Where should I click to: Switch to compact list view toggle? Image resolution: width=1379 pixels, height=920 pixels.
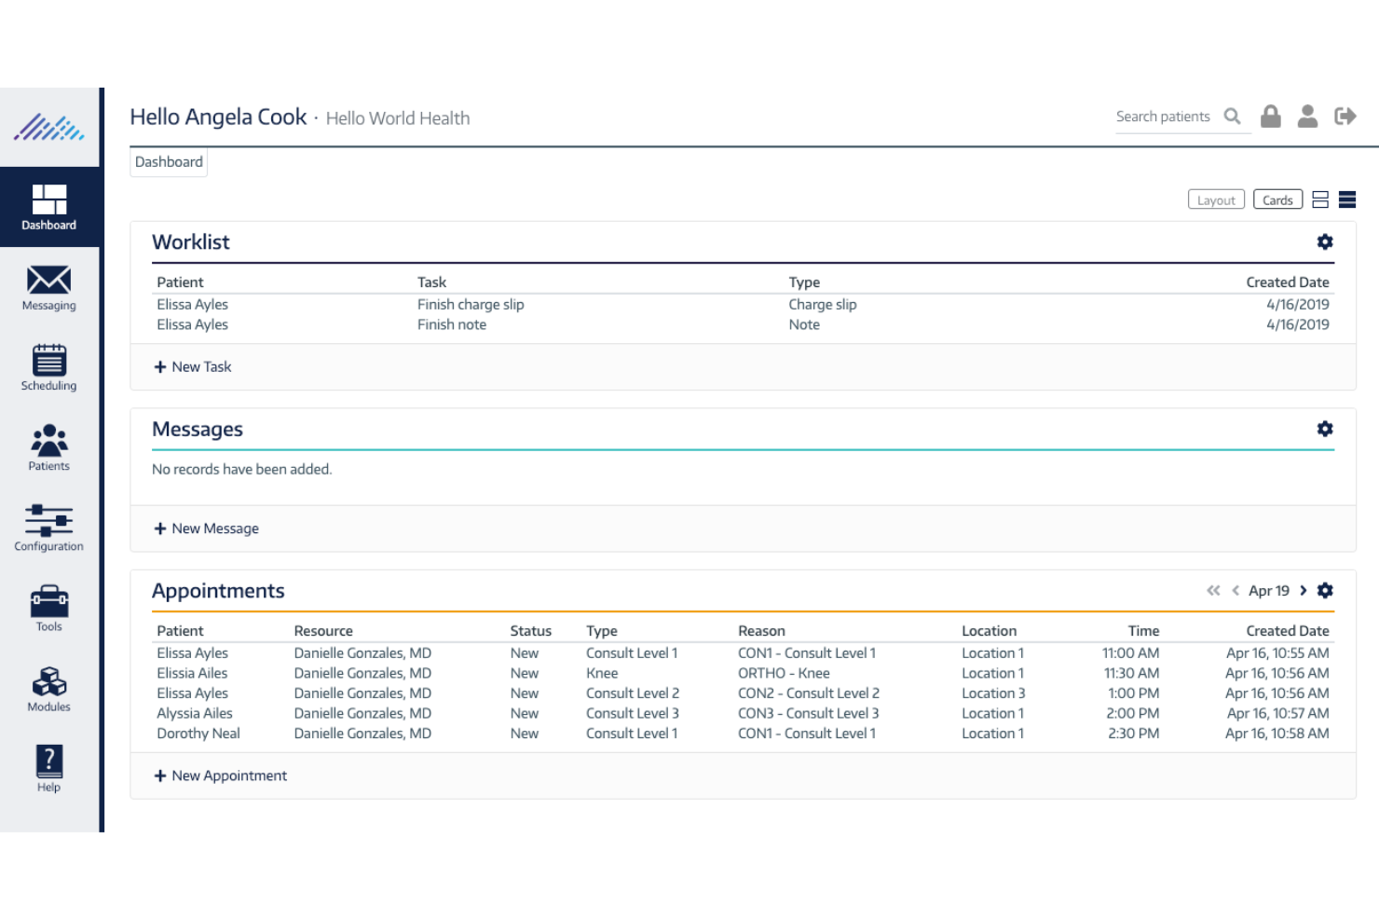[1347, 199]
